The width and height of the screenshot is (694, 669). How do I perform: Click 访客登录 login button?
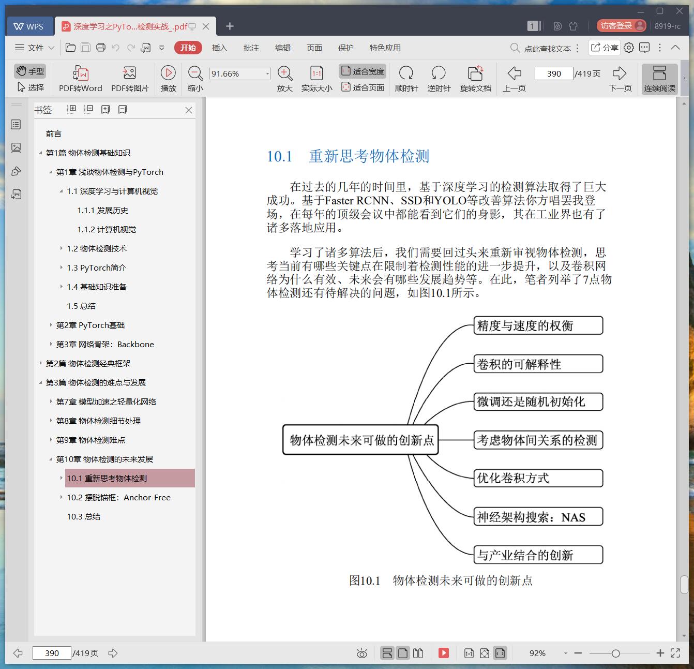[x=621, y=26]
